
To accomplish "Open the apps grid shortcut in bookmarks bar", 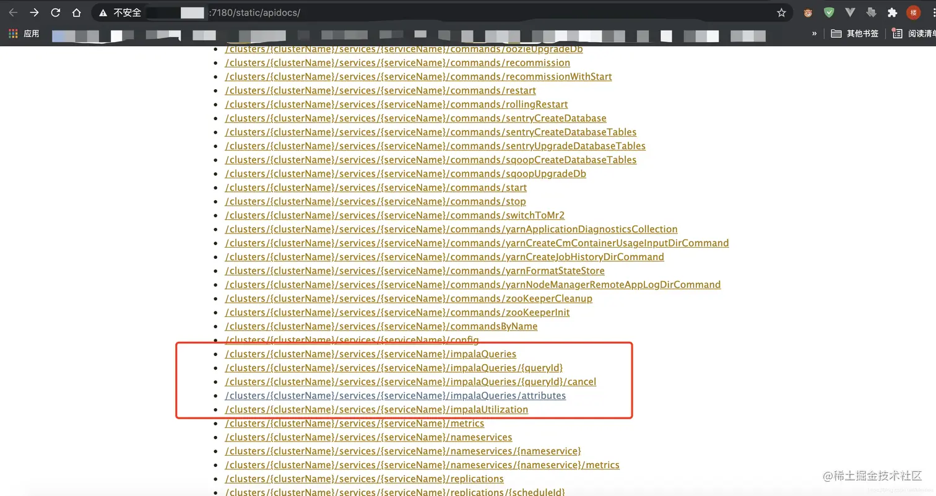I will (13, 34).
